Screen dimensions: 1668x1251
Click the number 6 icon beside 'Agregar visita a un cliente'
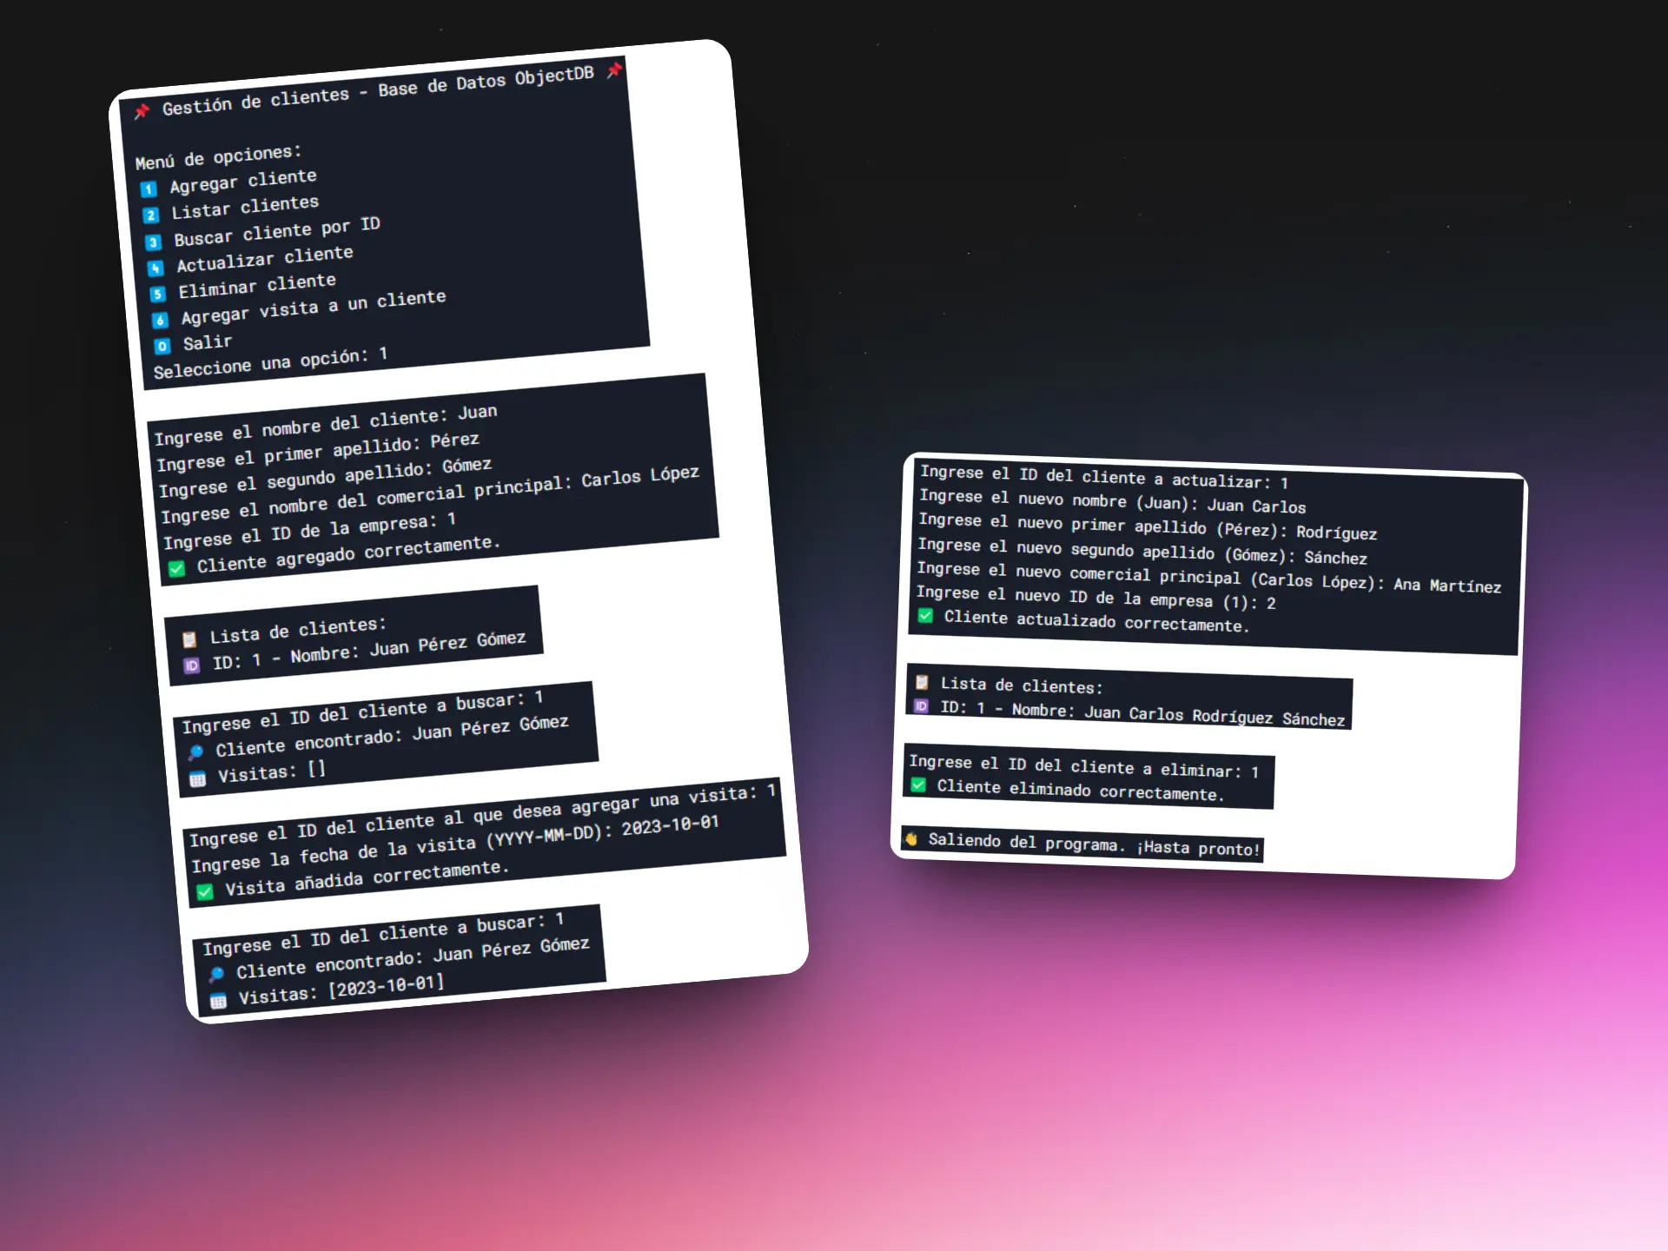coord(160,320)
